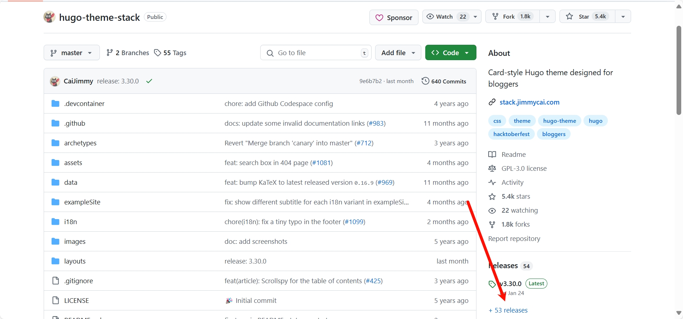Viewport: 683px width, 319px height.
Task: Select the css topic tag
Action: 497,121
